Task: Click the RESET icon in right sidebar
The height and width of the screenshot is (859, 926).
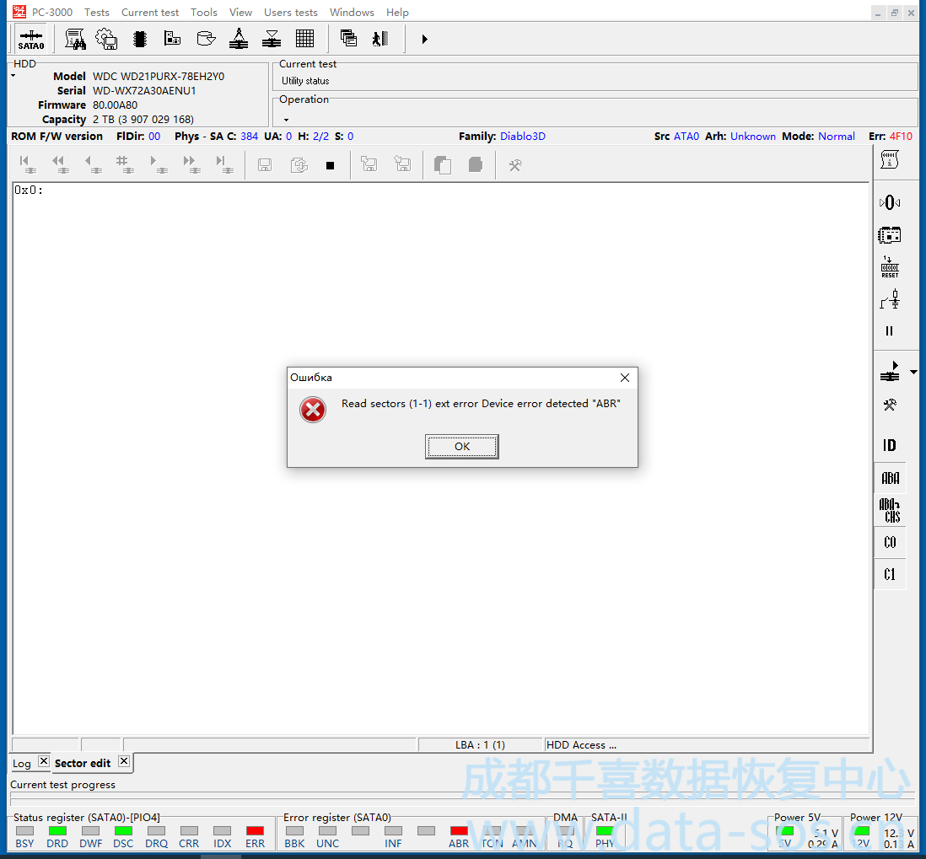Action: coord(890,267)
